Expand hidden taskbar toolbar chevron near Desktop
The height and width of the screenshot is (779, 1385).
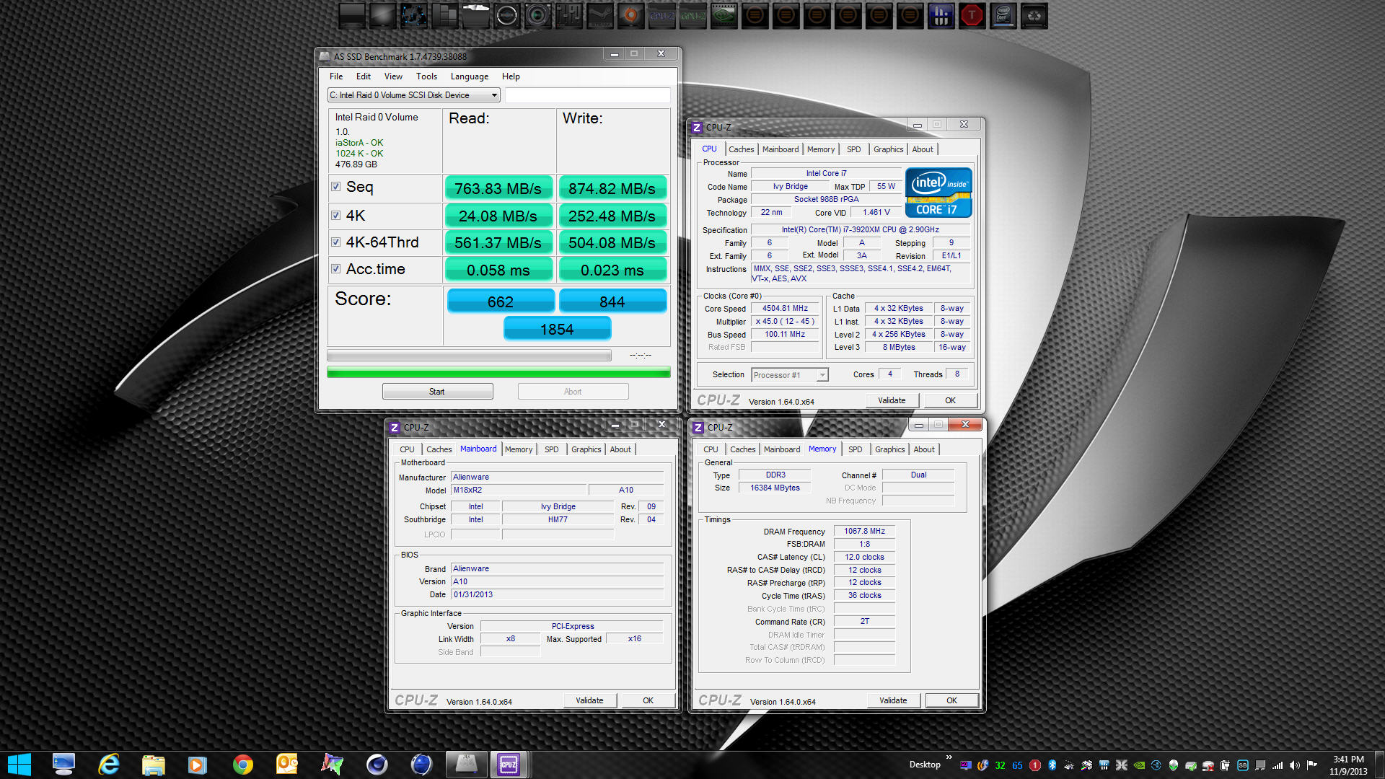[949, 757]
